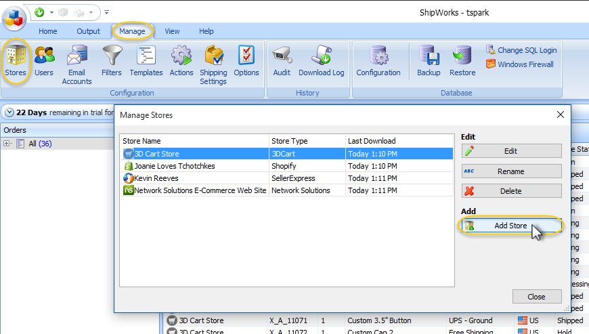Viewport: 589px width, 334px height.
Task: Open the database Configuration icon
Action: click(378, 61)
